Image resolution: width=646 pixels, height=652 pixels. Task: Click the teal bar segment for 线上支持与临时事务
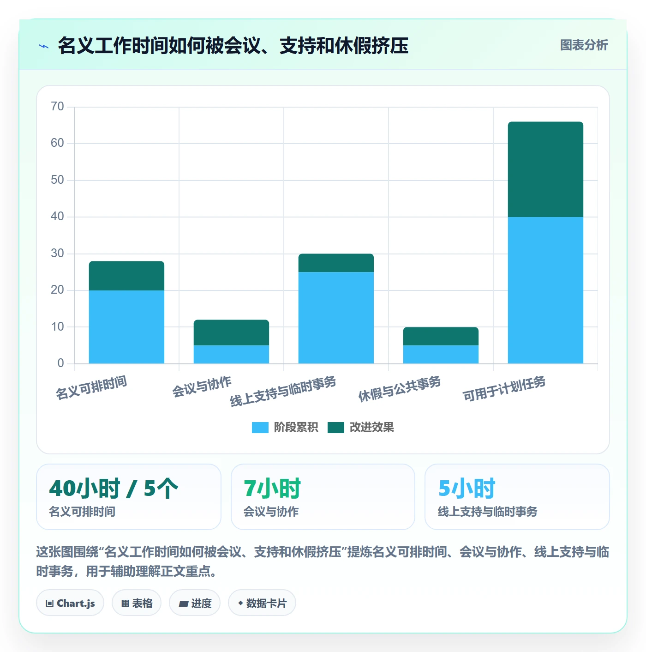tap(336, 263)
